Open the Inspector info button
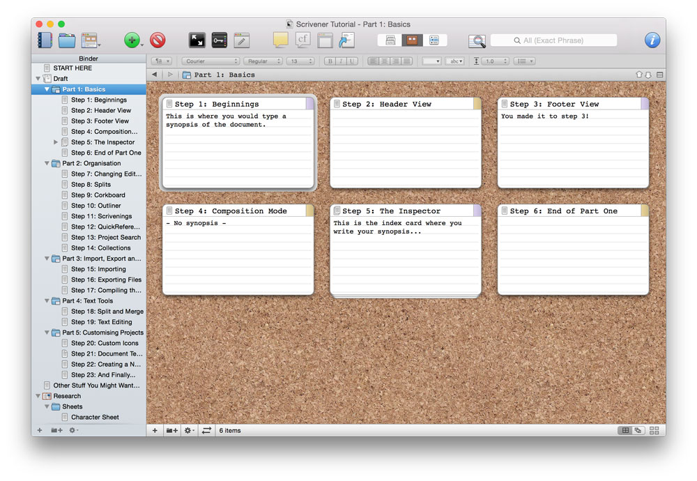This screenshot has width=697, height=481. [652, 40]
